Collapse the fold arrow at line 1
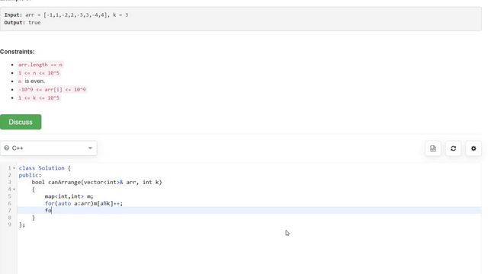 pos(14,168)
